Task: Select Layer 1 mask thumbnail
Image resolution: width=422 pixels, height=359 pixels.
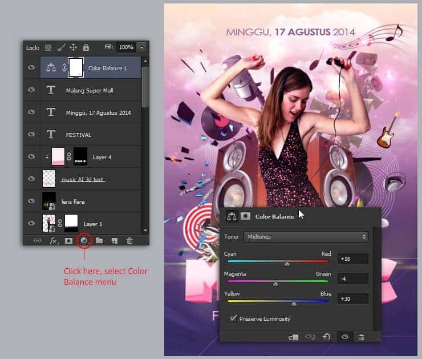Action: (71, 223)
